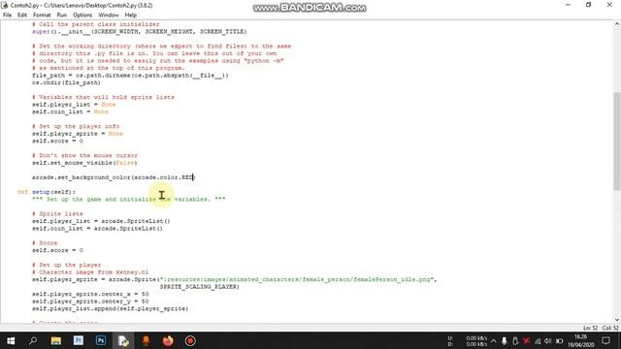Click the '# Don't show the mouse cursor' comment

pos(84,155)
